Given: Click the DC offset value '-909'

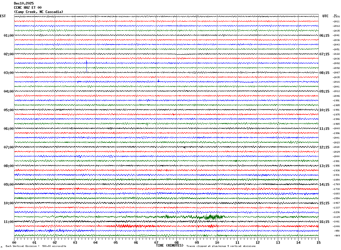Looking at the screenshot, I should pos(337,236).
